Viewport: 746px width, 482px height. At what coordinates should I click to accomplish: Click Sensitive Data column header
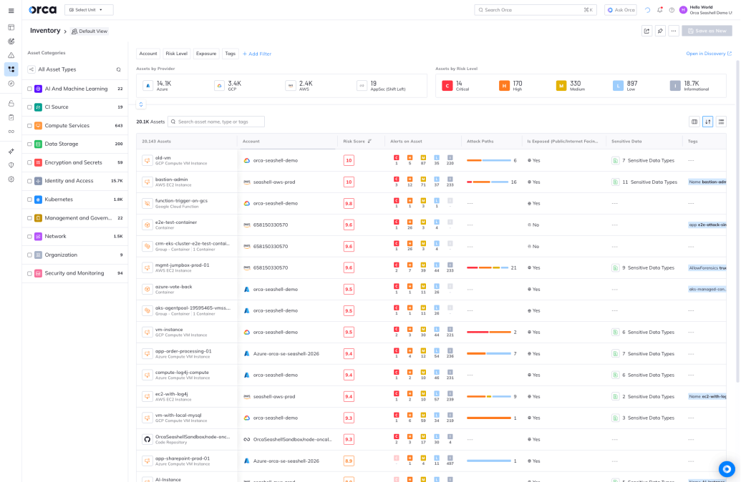point(626,141)
